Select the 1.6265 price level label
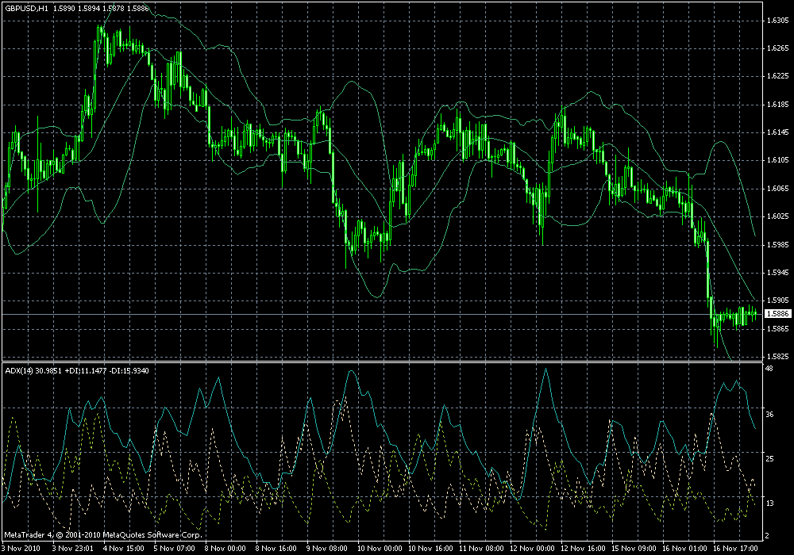 (x=778, y=48)
